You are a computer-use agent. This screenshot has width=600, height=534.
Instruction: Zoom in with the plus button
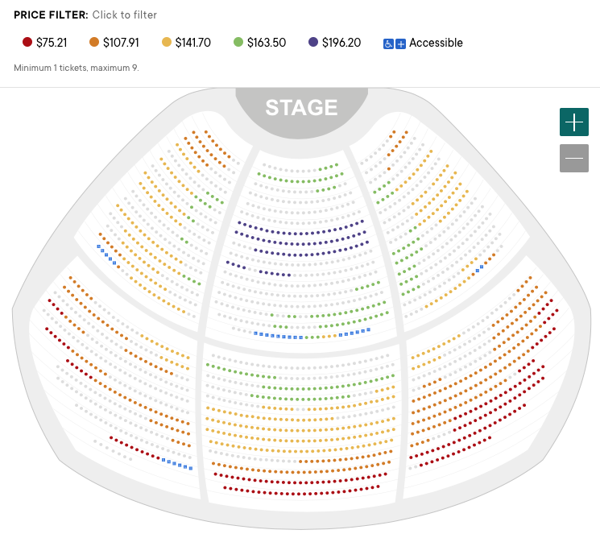574,122
